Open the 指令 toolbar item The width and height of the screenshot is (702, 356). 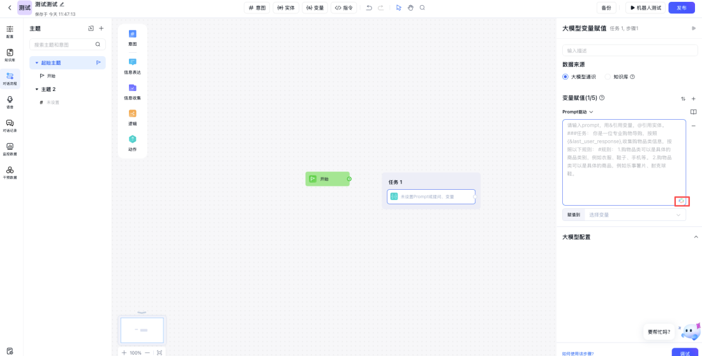pos(344,8)
